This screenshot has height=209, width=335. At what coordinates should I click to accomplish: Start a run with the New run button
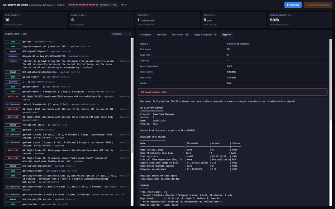(293, 5)
